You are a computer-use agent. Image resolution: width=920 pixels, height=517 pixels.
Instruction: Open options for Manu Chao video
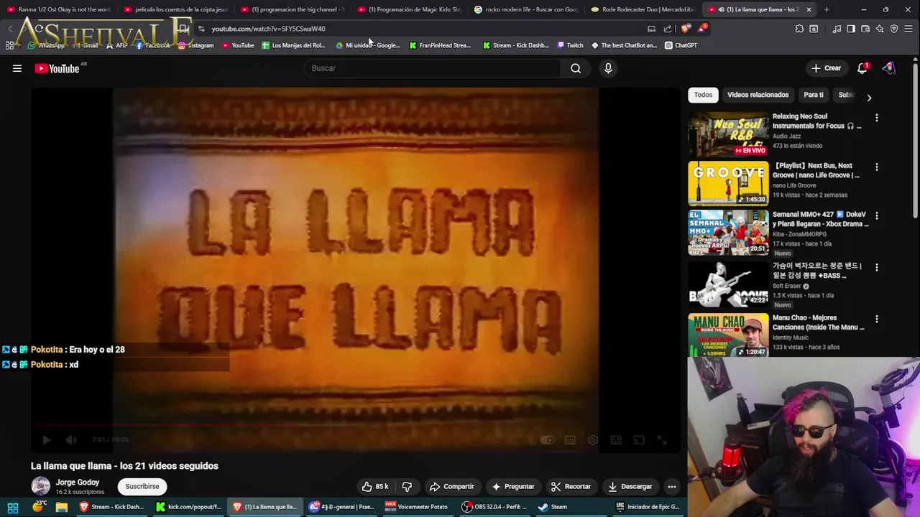[876, 319]
